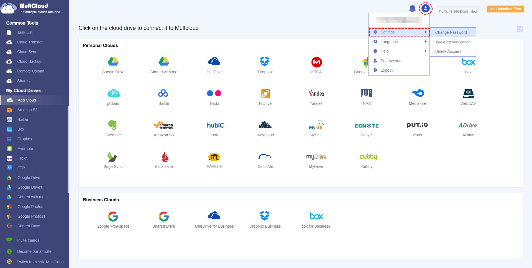Viewport: 532px width, 268px height.
Task: Choose the Dropbox personal cloud icon
Action: [265, 61]
